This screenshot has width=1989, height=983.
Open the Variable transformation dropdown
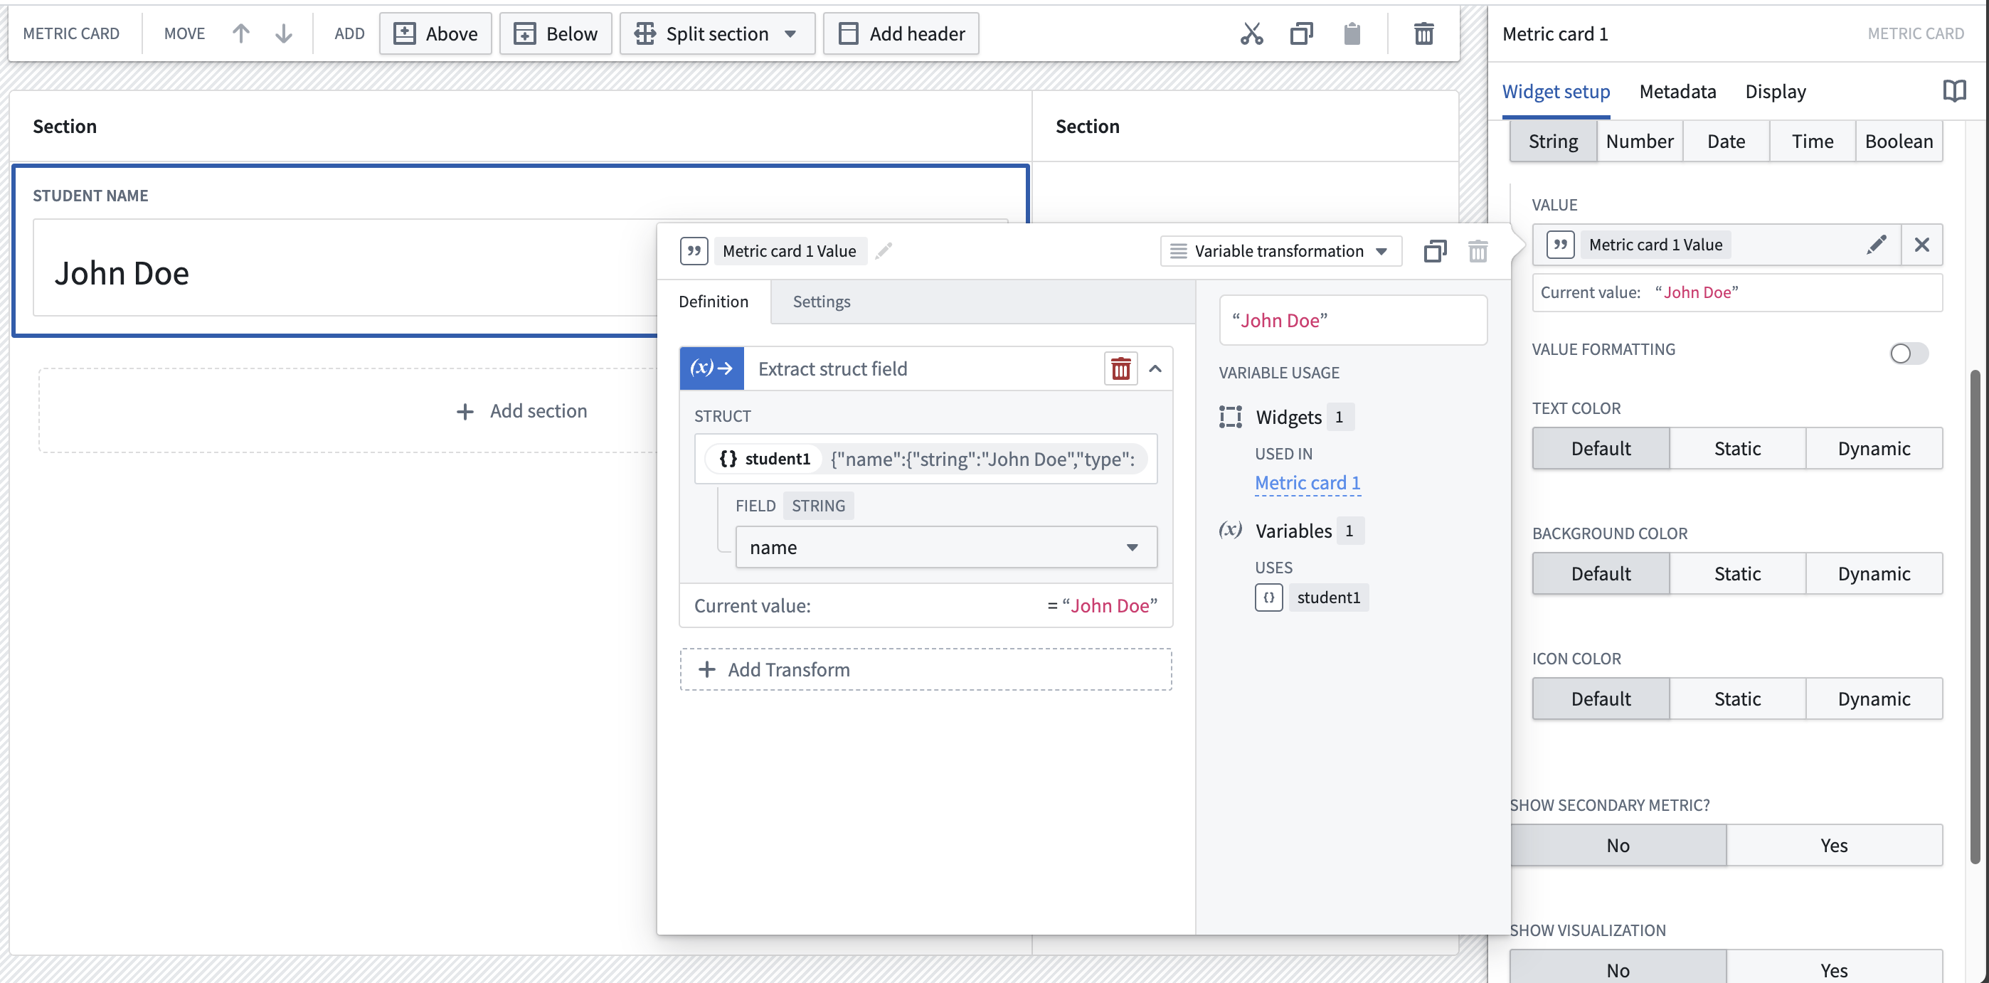[x=1281, y=251]
